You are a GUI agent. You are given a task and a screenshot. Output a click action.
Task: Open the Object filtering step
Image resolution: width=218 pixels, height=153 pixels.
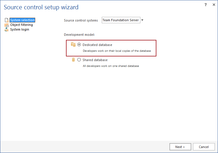pyautogui.click(x=22, y=25)
